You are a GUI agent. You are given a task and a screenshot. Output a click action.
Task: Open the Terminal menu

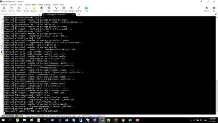tap(4, 5)
